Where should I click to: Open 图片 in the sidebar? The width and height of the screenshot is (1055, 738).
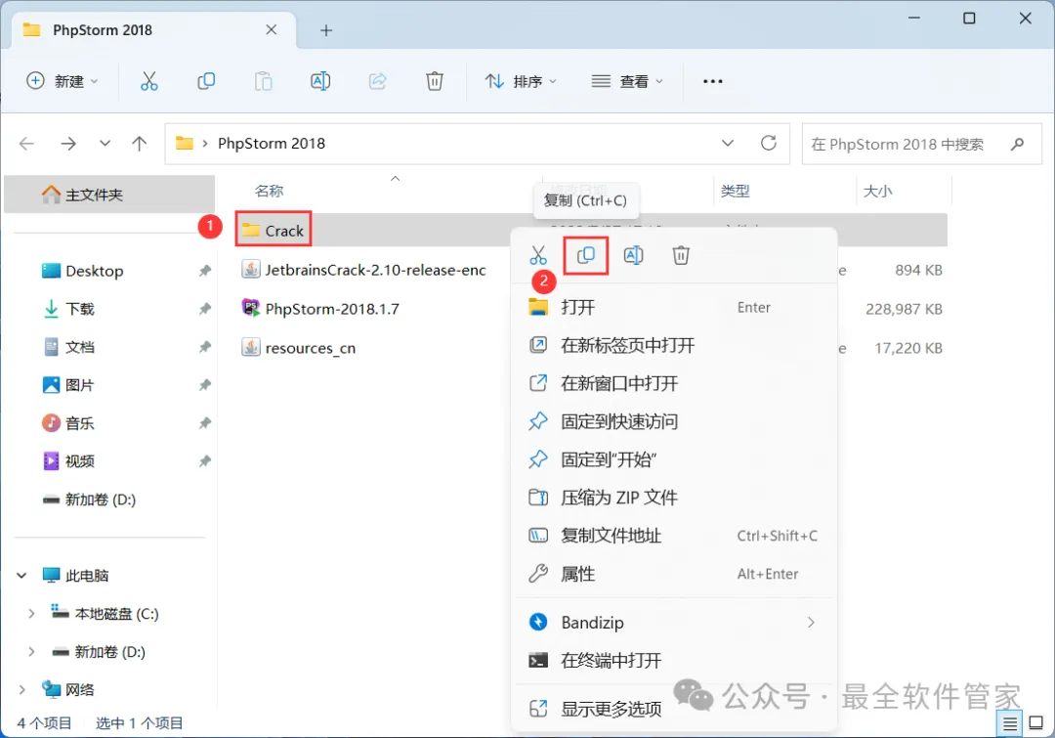pyautogui.click(x=69, y=385)
